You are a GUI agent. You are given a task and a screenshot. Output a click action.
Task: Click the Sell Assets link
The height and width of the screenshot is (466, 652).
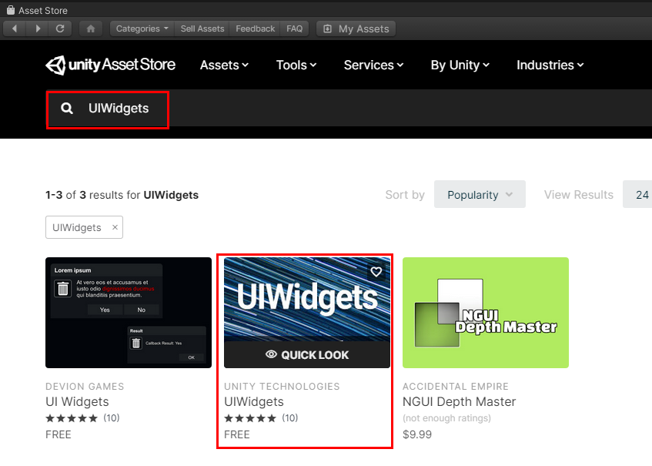(201, 28)
